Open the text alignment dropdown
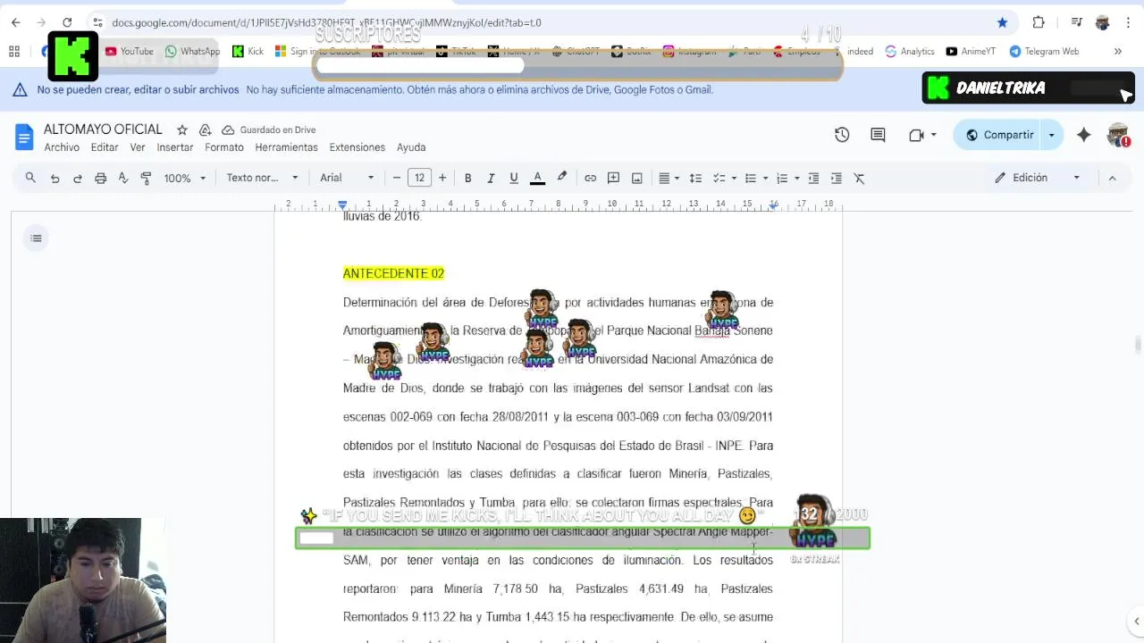The image size is (1144, 643). (x=669, y=178)
